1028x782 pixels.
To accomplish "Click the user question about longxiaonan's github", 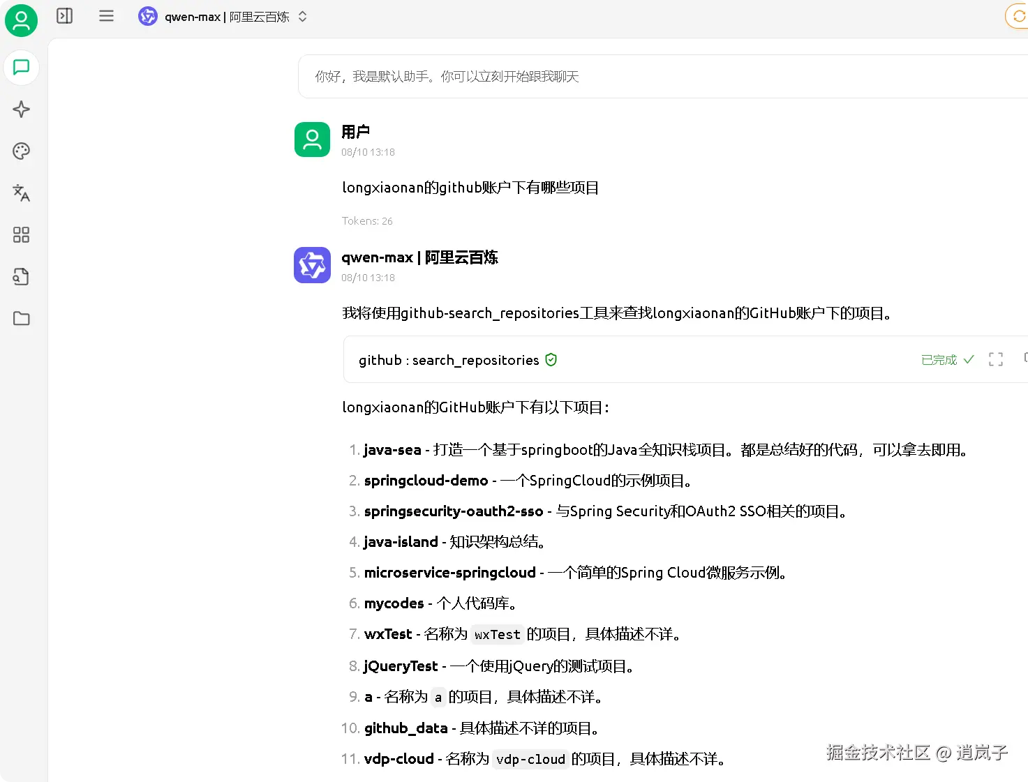I will tap(470, 188).
